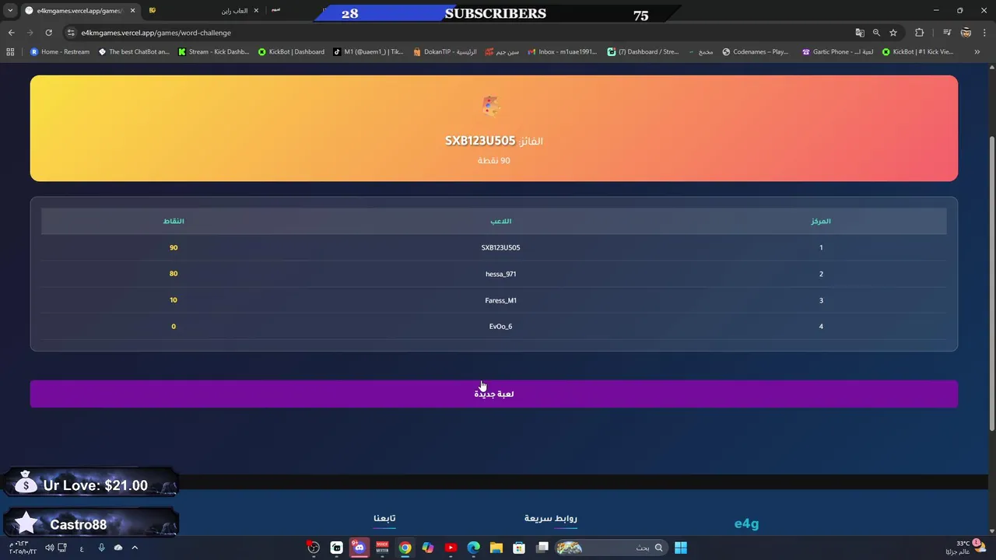The image size is (996, 560).
Task: Expand the tab search dropdown
Action: tap(10, 10)
